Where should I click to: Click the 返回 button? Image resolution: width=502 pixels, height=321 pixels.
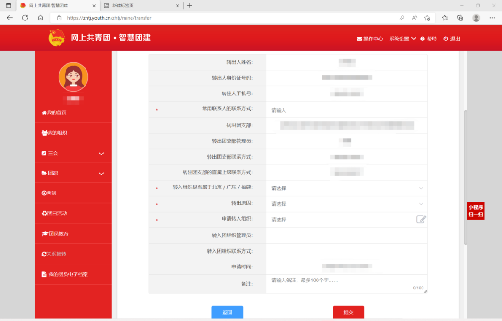point(227,312)
